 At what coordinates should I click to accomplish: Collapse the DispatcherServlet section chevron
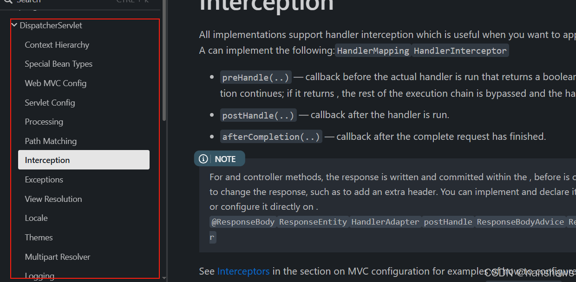(14, 25)
